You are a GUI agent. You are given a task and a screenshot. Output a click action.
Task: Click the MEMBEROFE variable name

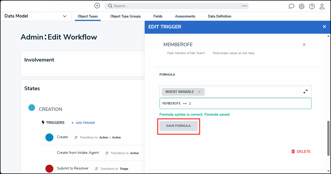point(178,45)
